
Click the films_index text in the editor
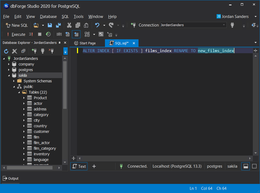point(158,51)
